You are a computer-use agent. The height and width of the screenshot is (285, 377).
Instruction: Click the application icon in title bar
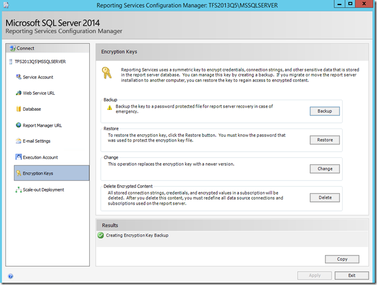point(6,5)
